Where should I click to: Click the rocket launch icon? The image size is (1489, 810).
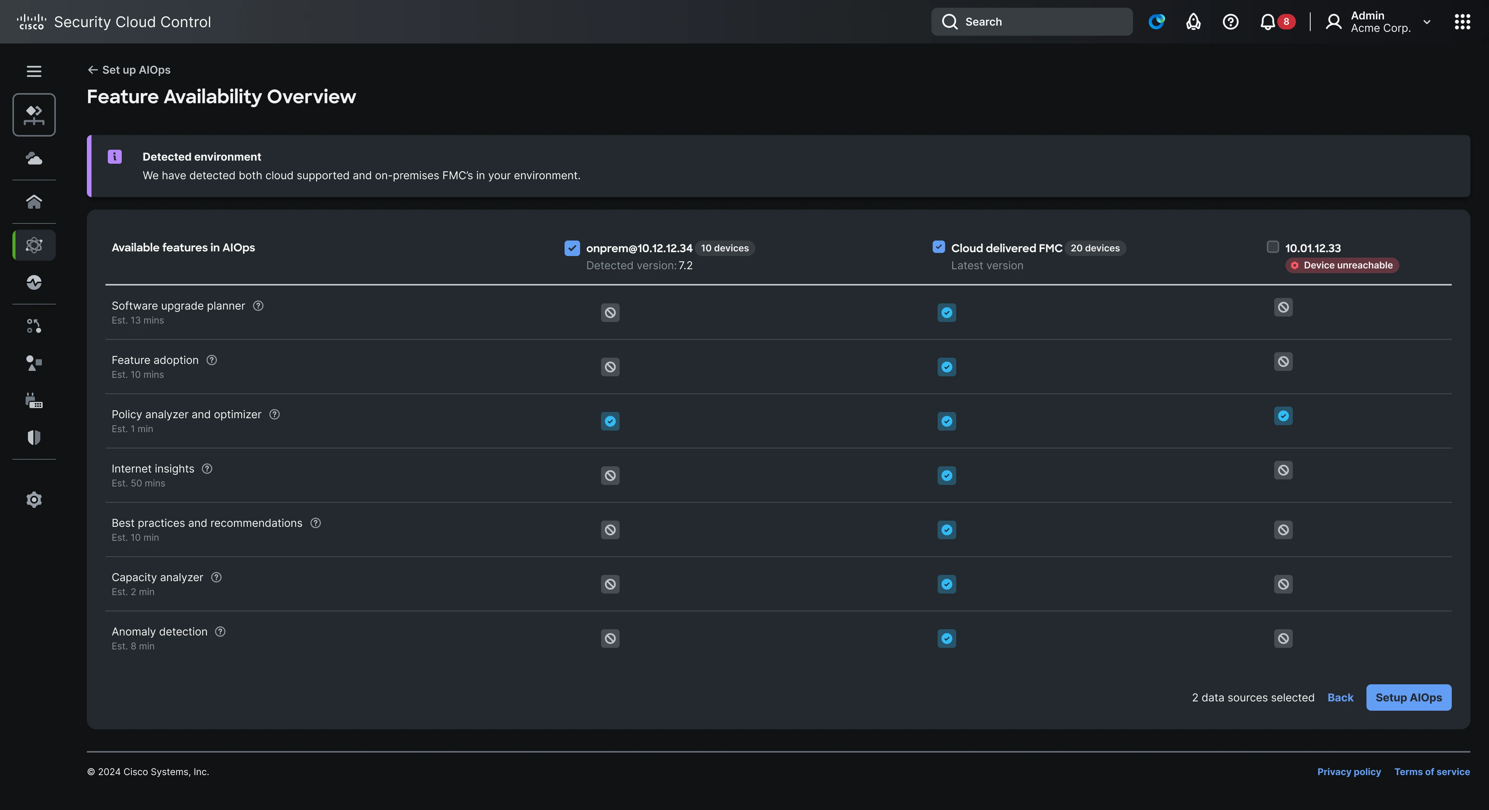(x=1194, y=22)
